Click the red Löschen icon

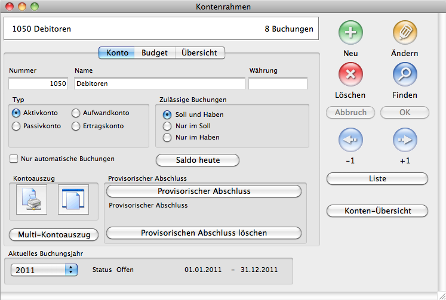coord(350,75)
